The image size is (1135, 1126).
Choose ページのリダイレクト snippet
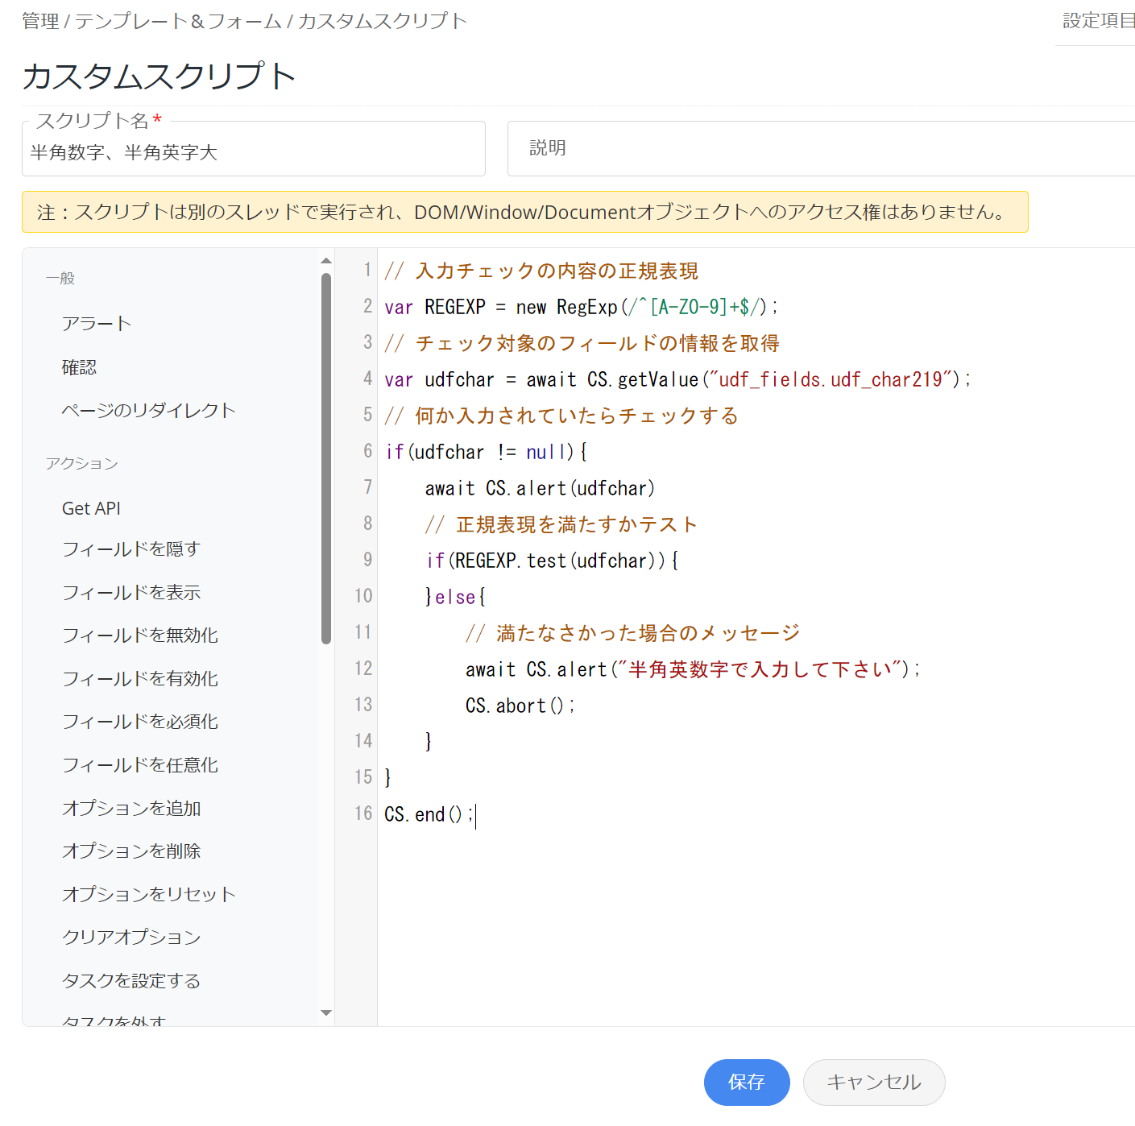[148, 411]
